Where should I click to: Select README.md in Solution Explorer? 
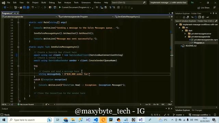(x=191, y=46)
